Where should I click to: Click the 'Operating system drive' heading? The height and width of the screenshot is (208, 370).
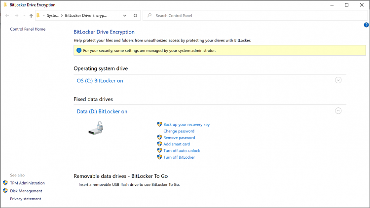point(101,69)
